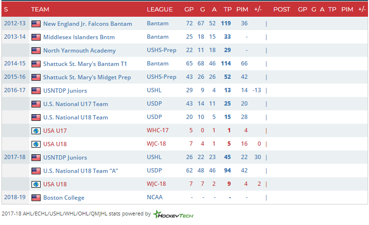Select the 2018-19 season link
Image resolution: width=369 pixels, height=225 pixels.
point(15,197)
